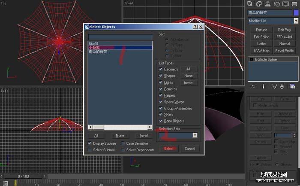Click object list scrollbar left arrow
This screenshot has height=186, width=300.
90,127
